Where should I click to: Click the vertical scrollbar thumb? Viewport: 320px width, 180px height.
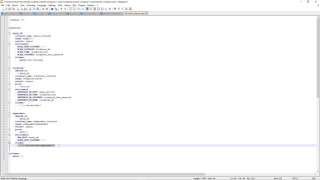318,58
